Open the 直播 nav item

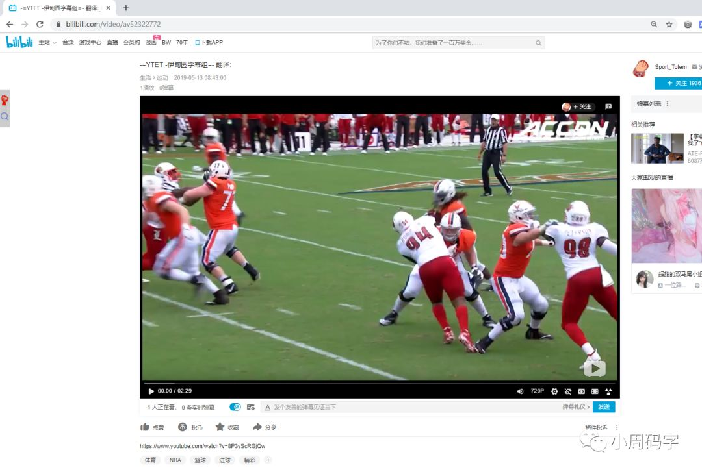112,42
